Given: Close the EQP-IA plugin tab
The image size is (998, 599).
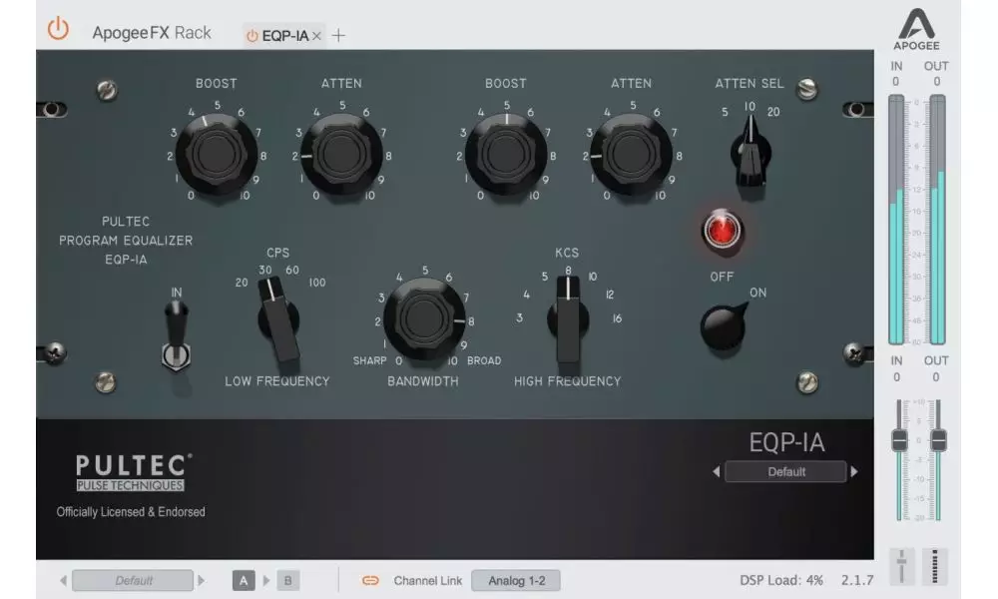Looking at the screenshot, I should click(316, 36).
